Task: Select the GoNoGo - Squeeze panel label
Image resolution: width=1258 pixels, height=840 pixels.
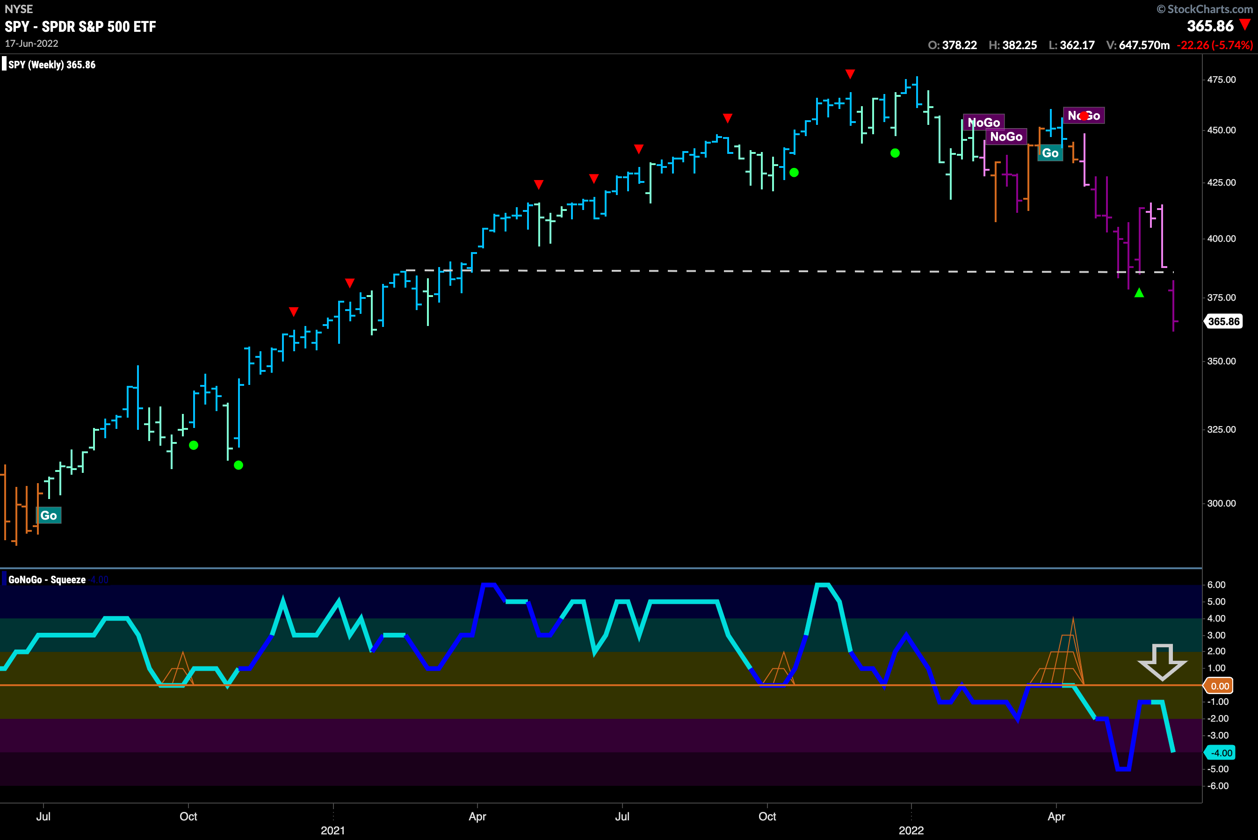Action: click(x=47, y=579)
